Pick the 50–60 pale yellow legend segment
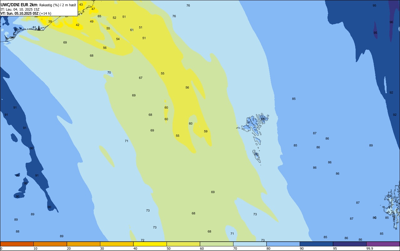 click(183, 244)
